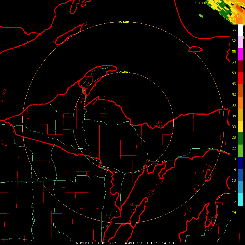Image resolution: width=245 pixels, height=245 pixels.
Task: Click the 30 legend value
Action: tap(234, 127)
